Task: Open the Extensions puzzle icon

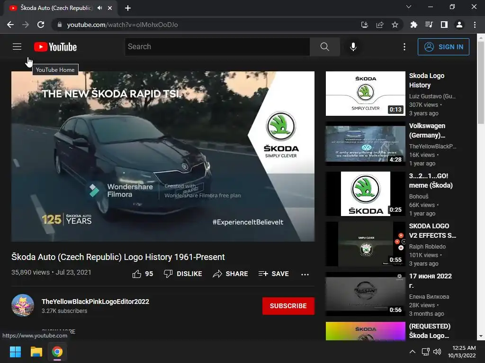Action: 413,25
